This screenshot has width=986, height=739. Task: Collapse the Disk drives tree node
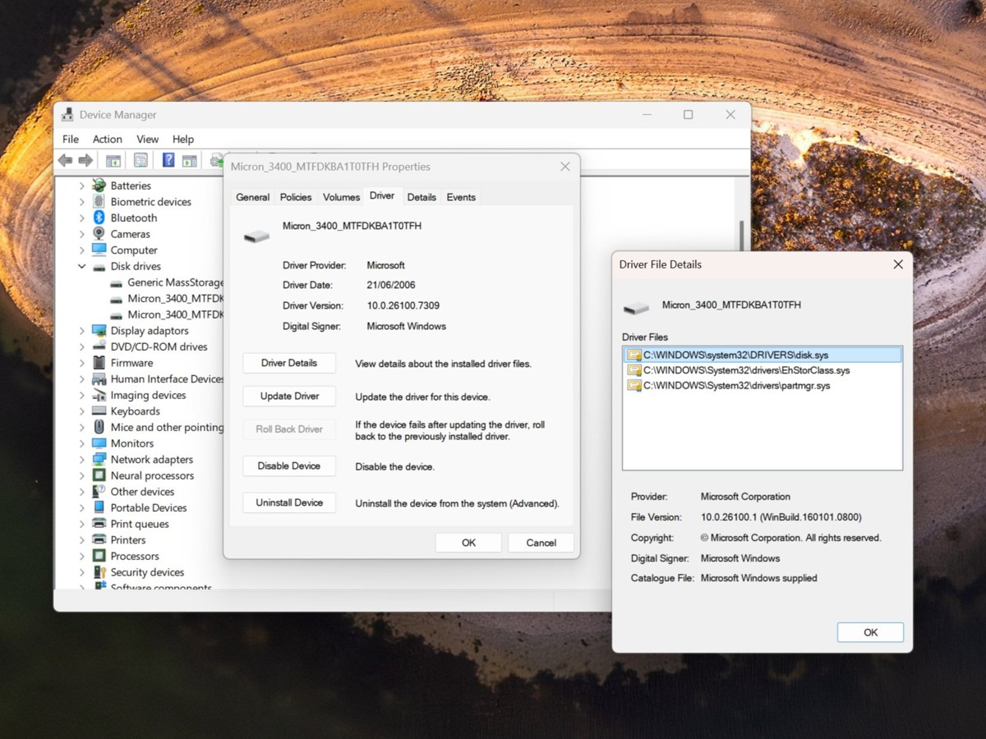click(82, 266)
